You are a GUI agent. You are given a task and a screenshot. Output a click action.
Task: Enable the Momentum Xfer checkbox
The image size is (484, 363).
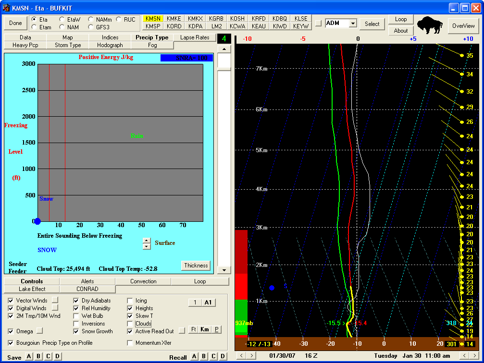pyautogui.click(x=130, y=343)
